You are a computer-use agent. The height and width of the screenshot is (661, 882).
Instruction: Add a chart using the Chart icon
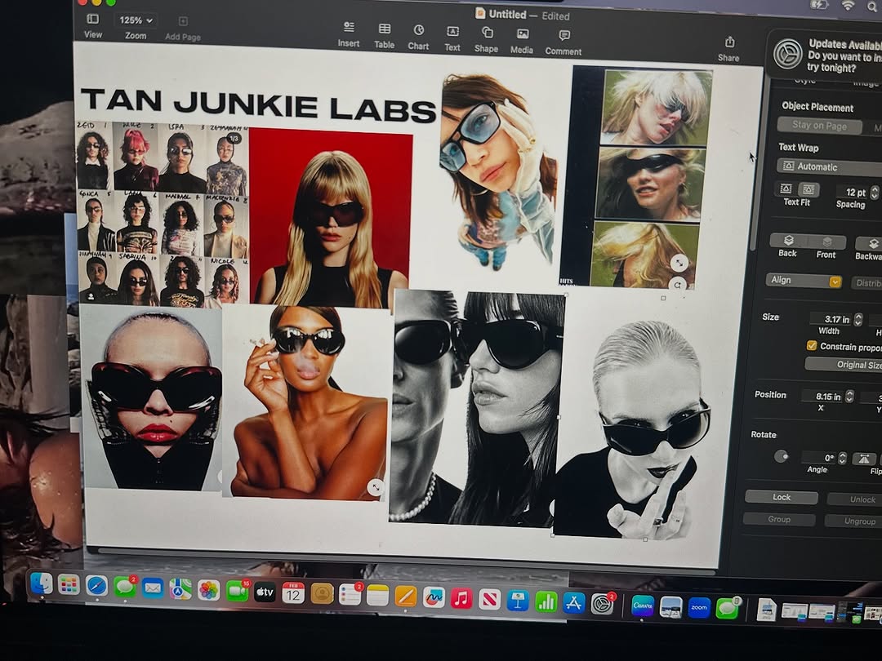[418, 31]
